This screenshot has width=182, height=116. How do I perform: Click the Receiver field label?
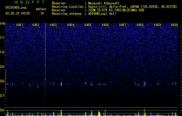[59, 10]
